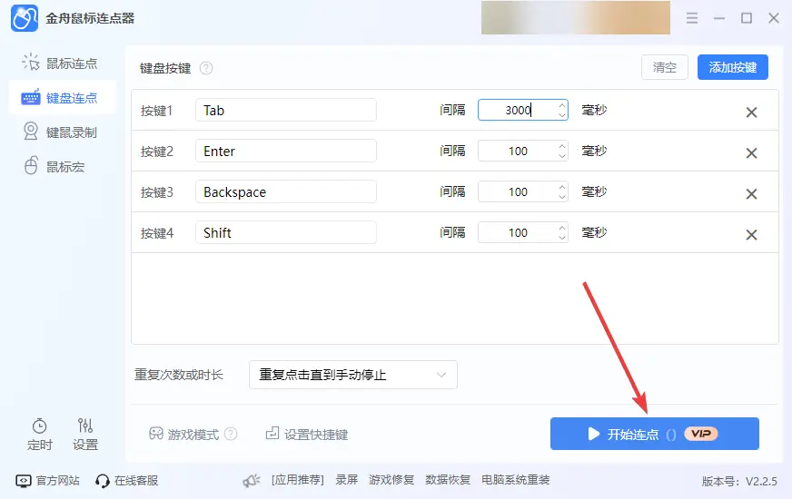792x499 pixels.
Task: Switch to 鼠标连点 tab
Action: click(x=62, y=64)
